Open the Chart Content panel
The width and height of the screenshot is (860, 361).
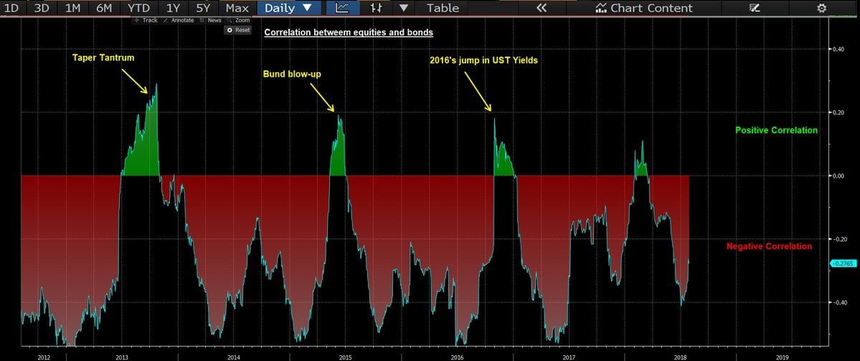[x=644, y=8]
